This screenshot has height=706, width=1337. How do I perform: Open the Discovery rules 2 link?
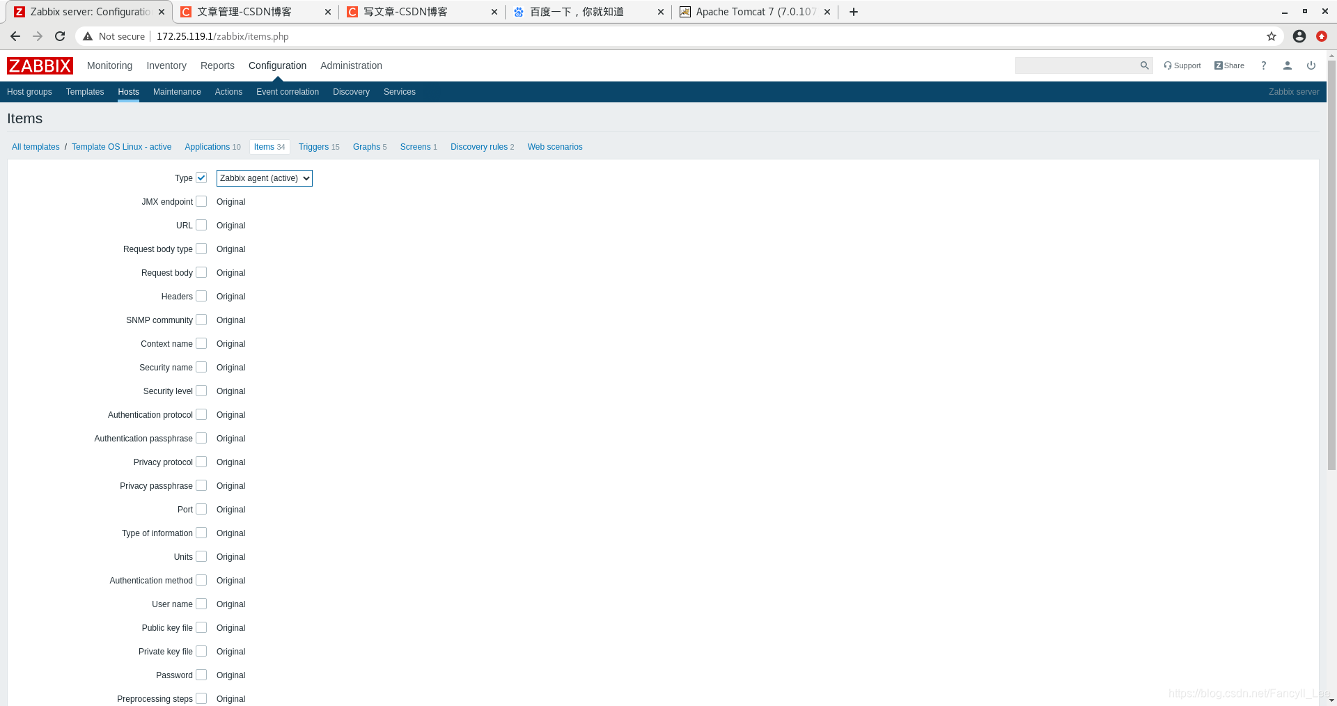[482, 147]
